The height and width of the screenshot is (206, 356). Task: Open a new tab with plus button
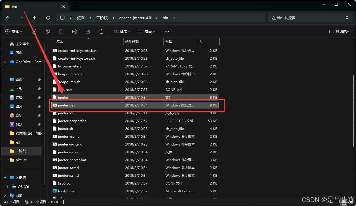pos(76,7)
